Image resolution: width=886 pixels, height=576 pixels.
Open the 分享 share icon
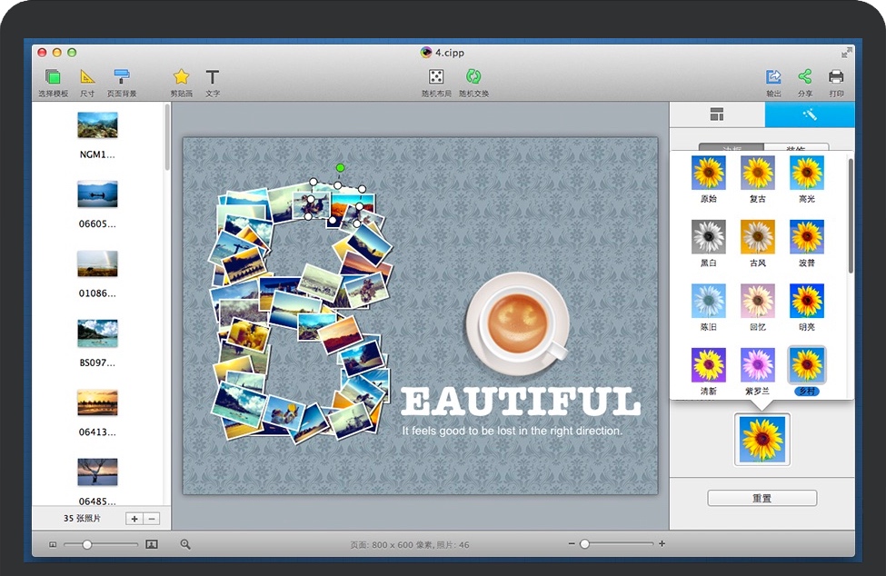[804, 77]
